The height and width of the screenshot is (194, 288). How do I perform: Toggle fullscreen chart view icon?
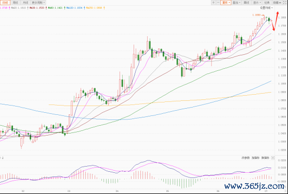pos(285,3)
